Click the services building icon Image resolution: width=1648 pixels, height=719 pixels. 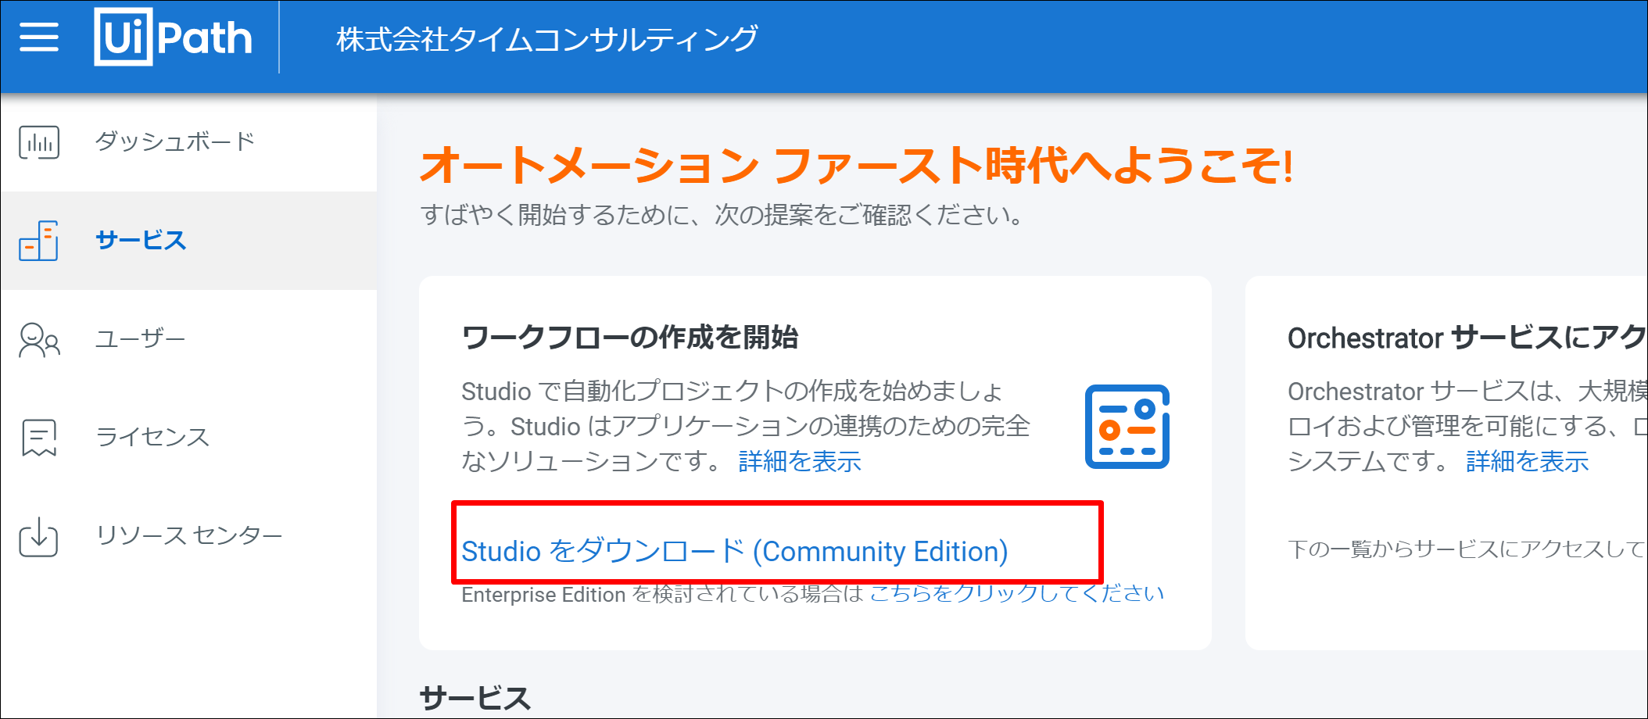39,240
